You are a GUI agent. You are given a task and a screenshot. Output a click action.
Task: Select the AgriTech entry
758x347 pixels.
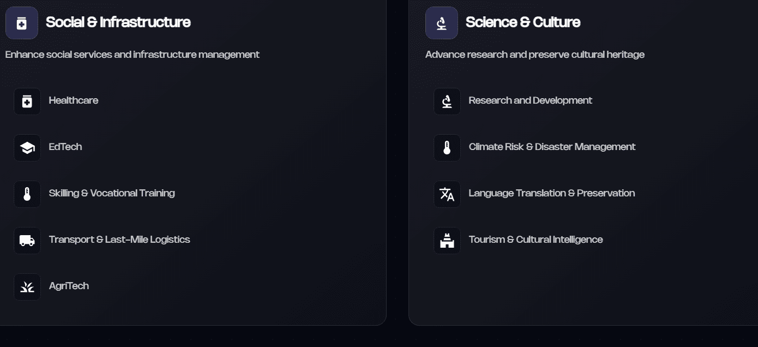[68, 286]
